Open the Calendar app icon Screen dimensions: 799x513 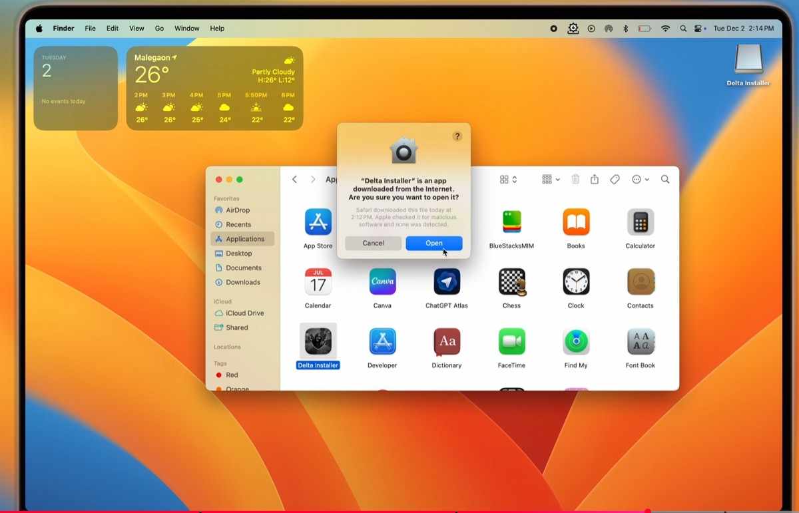click(318, 282)
